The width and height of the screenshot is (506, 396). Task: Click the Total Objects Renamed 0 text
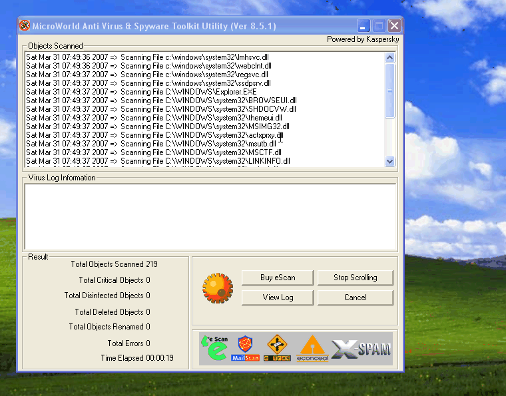[x=110, y=327]
